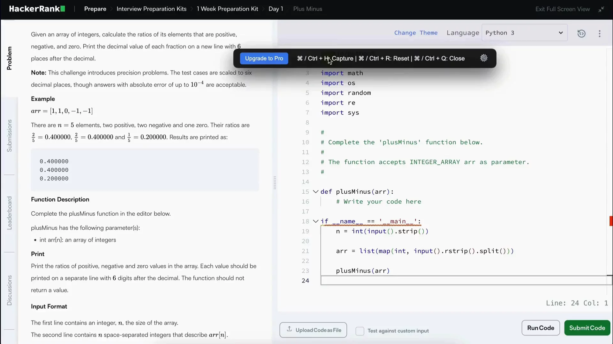Click 'import math' code line
Screen dimensions: 613x344
(342, 73)
